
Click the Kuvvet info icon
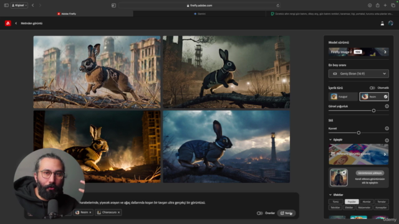[387, 129]
